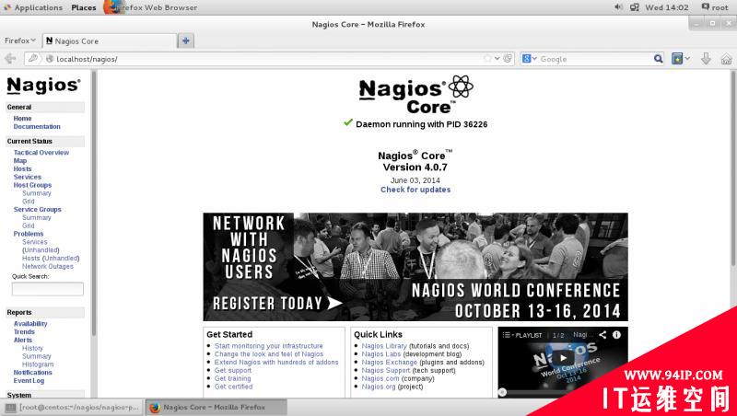
Task: Click the sidebar frame vertical scrollbar
Action: 94,202
